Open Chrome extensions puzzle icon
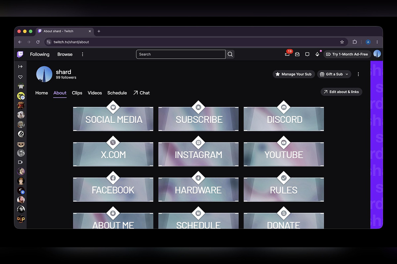397x264 pixels. point(355,42)
